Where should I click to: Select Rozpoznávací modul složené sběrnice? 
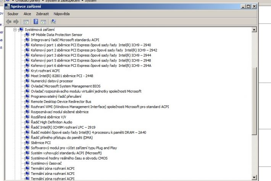tap(60, 112)
